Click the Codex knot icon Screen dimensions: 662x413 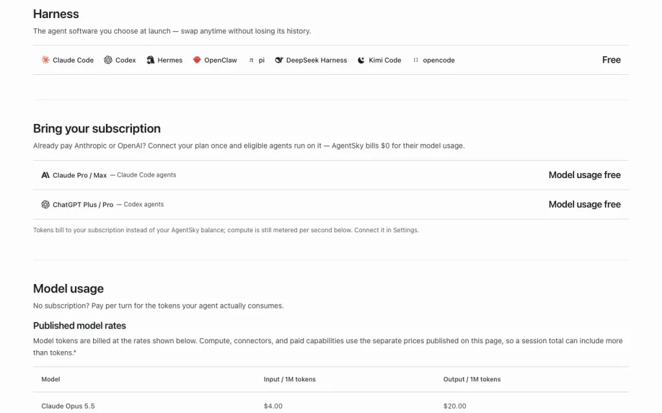tap(108, 60)
